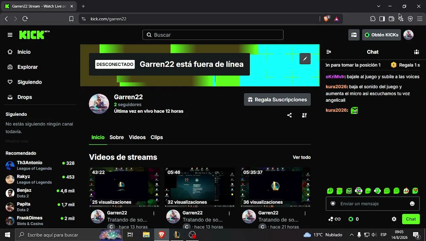The width and height of the screenshot is (426, 241).
Task: Close the Garren22 Stream tab
Action: click(71, 6)
